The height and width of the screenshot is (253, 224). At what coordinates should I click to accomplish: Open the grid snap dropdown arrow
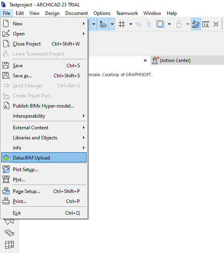[131, 24]
